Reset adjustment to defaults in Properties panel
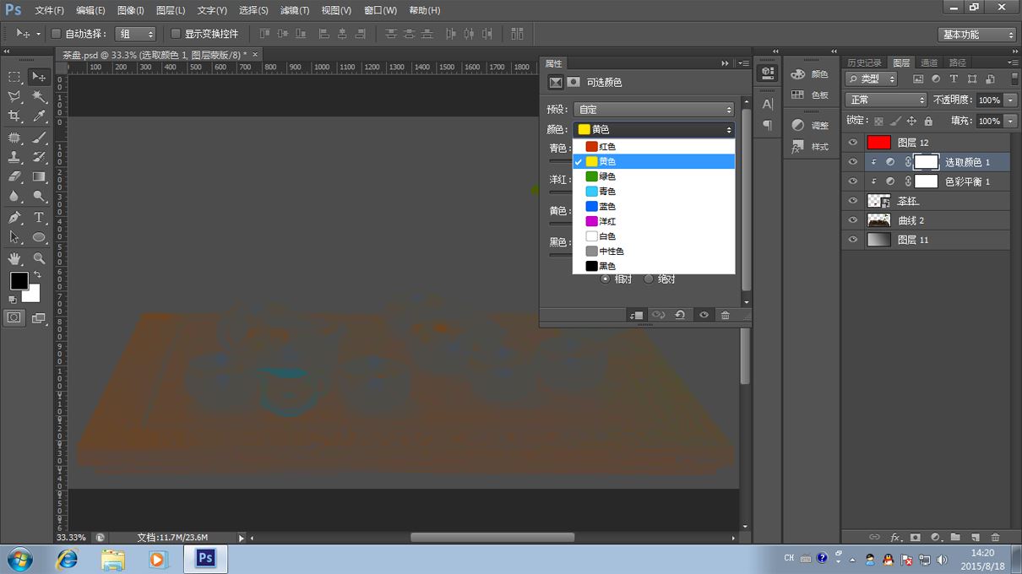The width and height of the screenshot is (1022, 574). coord(680,315)
